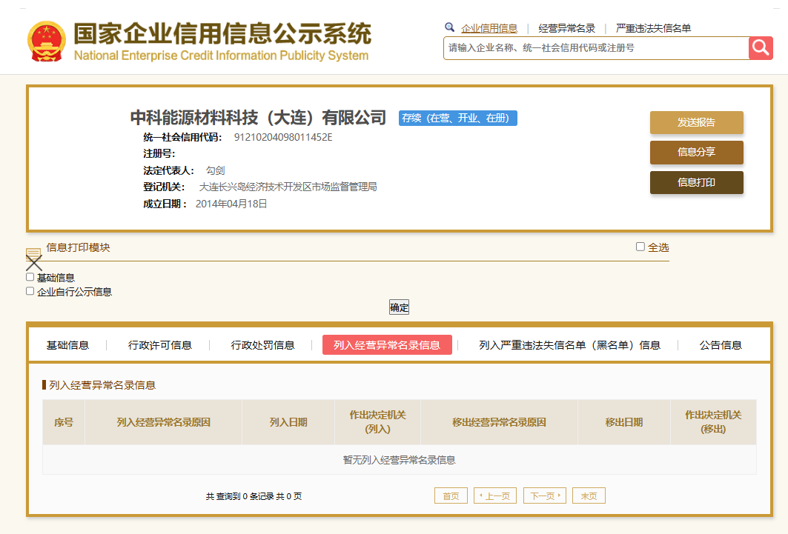This screenshot has width=788, height=534.
Task: Click into the enterprise name search field
Action: pos(595,48)
